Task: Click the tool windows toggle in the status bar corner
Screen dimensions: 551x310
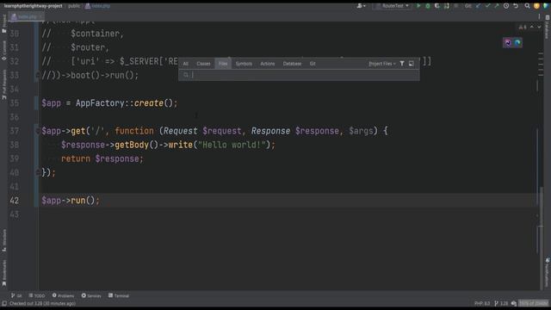Action: click(3, 303)
